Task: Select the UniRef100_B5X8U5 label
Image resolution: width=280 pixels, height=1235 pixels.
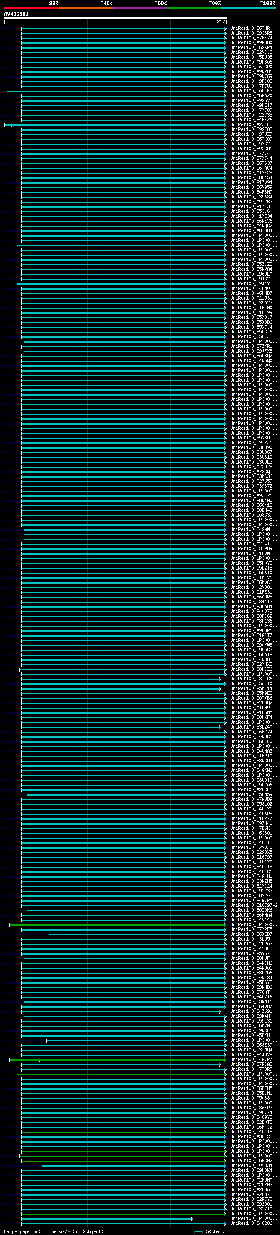Action: [x=251, y=438]
